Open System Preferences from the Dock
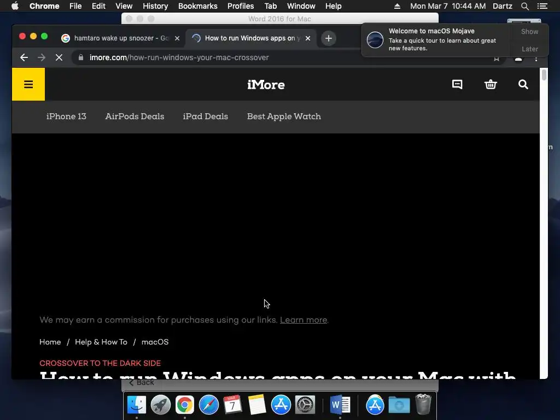Viewport: 560px width, 420px height. [x=305, y=405]
